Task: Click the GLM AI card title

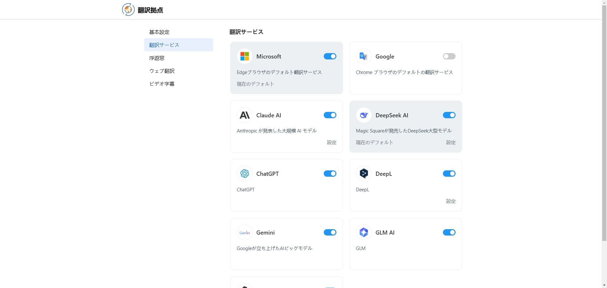Action: 385,233
